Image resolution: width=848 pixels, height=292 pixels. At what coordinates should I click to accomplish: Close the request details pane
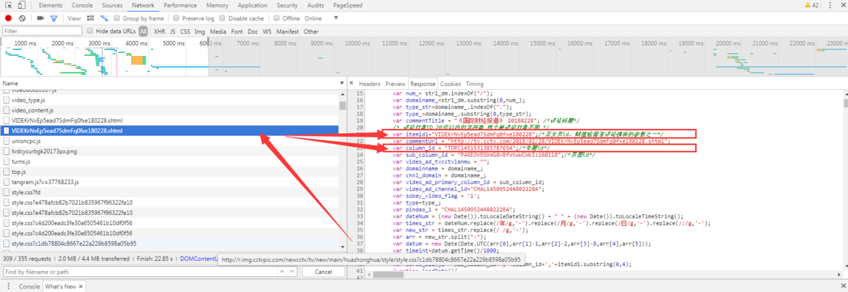point(353,84)
